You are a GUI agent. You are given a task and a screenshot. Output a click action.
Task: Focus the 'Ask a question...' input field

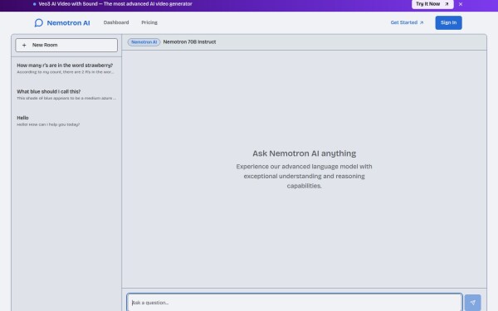coord(295,303)
